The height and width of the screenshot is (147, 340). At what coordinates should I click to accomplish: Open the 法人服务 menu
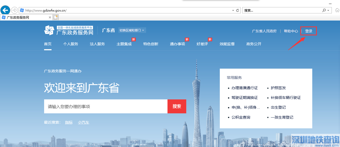[97, 44]
